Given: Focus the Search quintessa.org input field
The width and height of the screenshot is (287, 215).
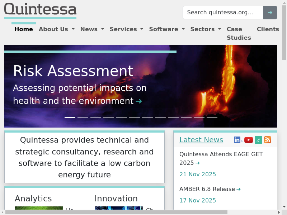Looking at the screenshot, I should pos(223,13).
